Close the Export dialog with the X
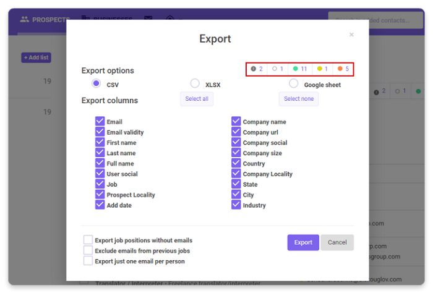Viewport: 433px width, 293px height. pyautogui.click(x=351, y=35)
